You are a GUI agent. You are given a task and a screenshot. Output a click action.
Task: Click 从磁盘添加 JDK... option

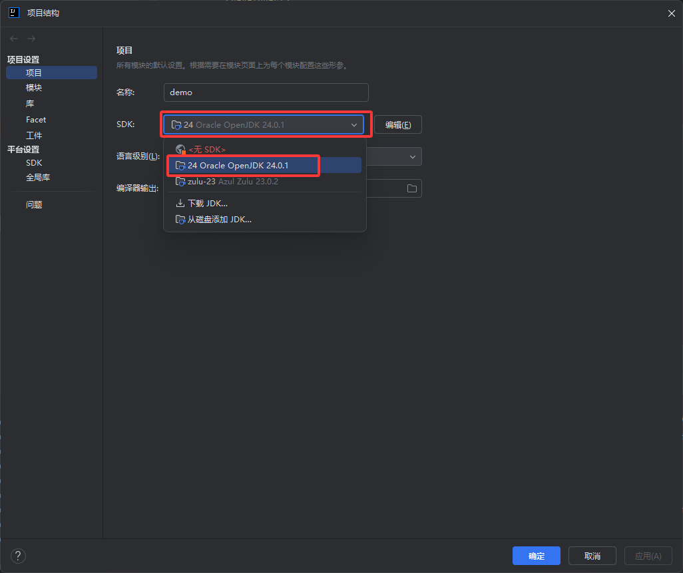pyautogui.click(x=219, y=220)
